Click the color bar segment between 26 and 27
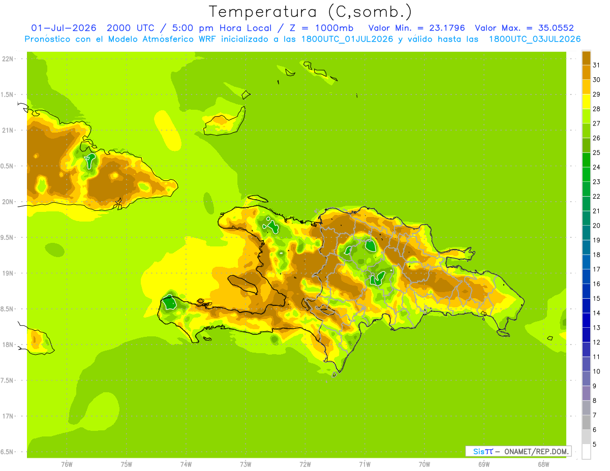Screen dimensions: 610x471 [586, 131]
